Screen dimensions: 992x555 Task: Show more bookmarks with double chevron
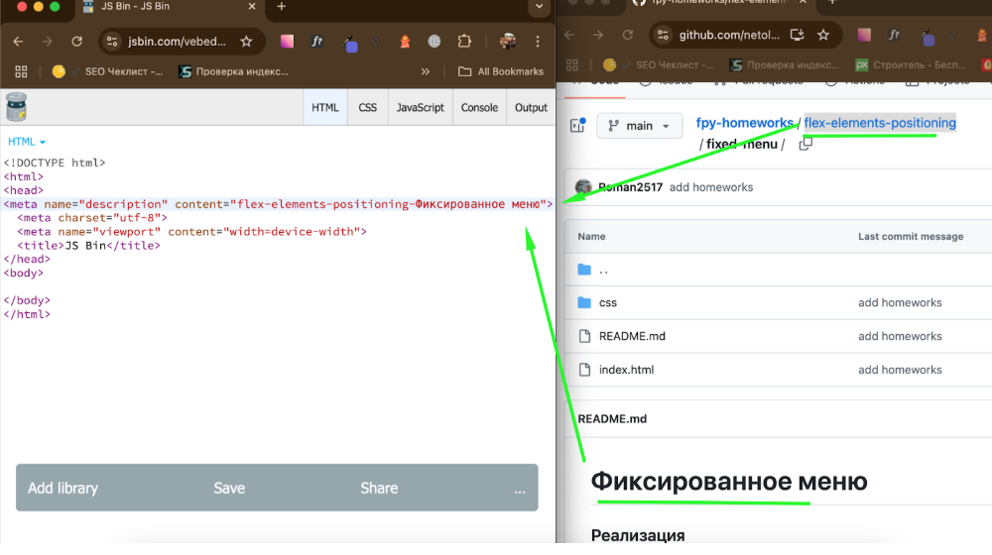click(x=426, y=72)
